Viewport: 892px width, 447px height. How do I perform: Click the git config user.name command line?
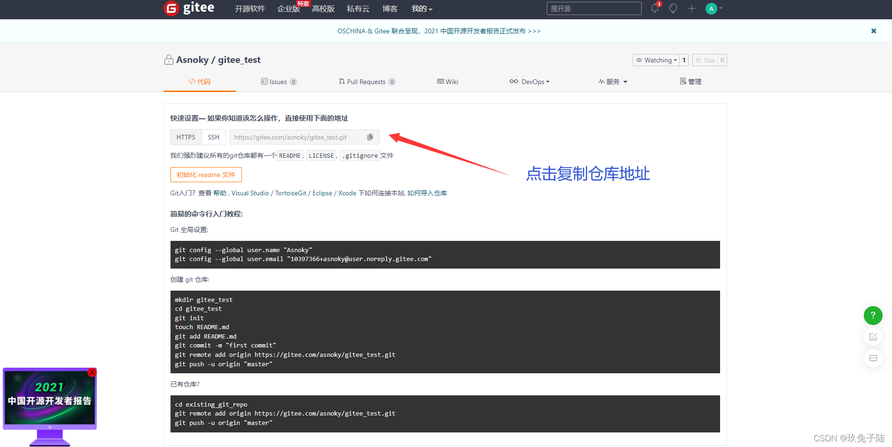pyautogui.click(x=243, y=250)
